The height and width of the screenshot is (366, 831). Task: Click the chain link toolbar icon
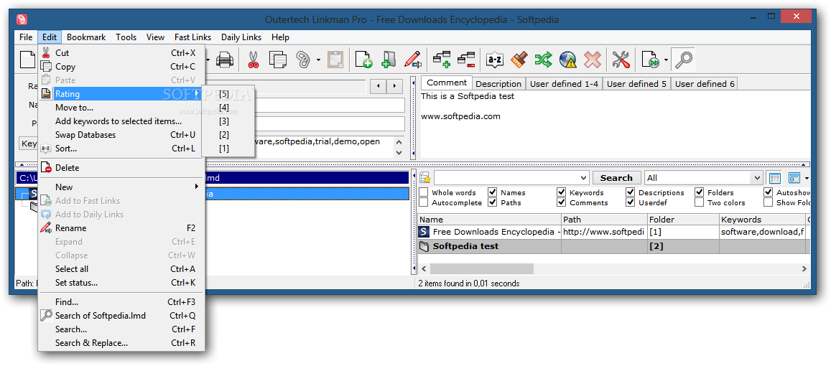[302, 60]
